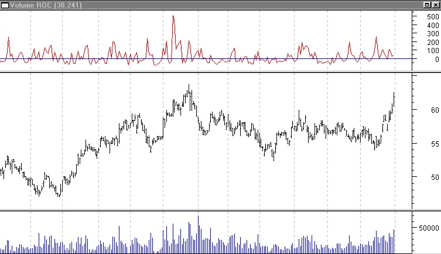Select the highest peak of the ROC line
The width and height of the screenshot is (441, 254).
tap(173, 16)
